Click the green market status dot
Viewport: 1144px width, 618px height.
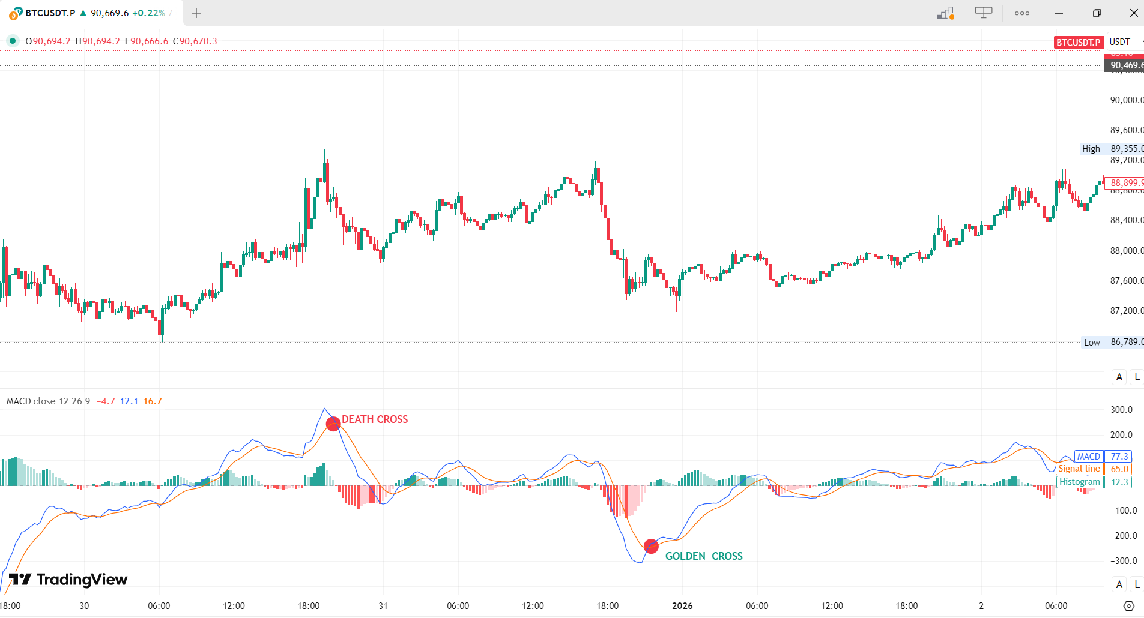(x=12, y=41)
